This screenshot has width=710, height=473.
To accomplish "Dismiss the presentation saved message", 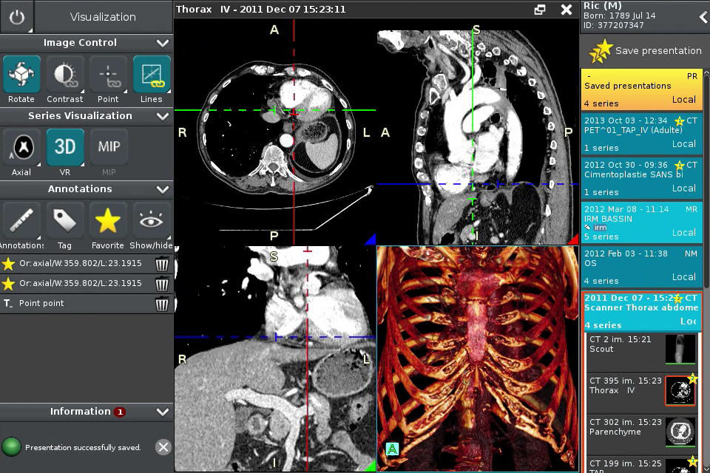I will 163,447.
